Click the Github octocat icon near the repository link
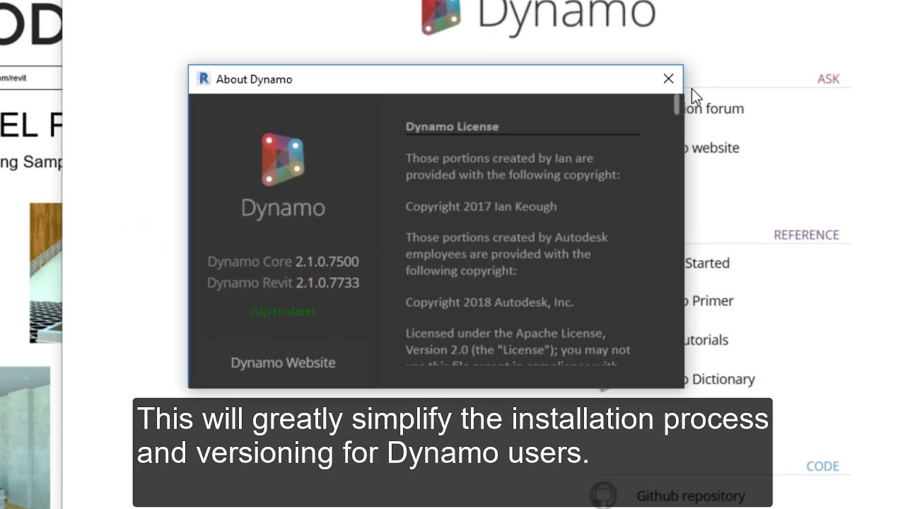905x509 pixels. click(x=603, y=496)
